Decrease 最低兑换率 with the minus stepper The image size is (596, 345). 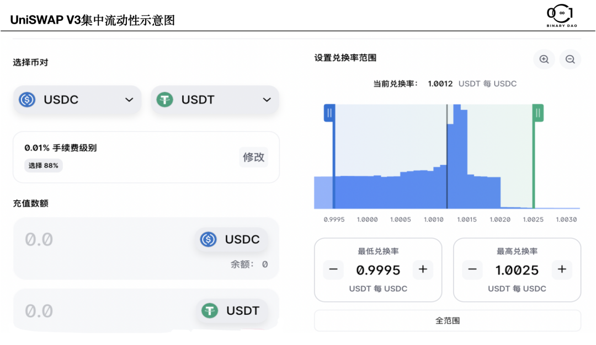(x=333, y=269)
